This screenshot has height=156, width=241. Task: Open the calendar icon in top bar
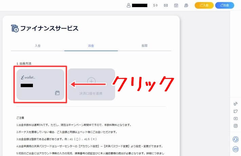coord(176,5)
